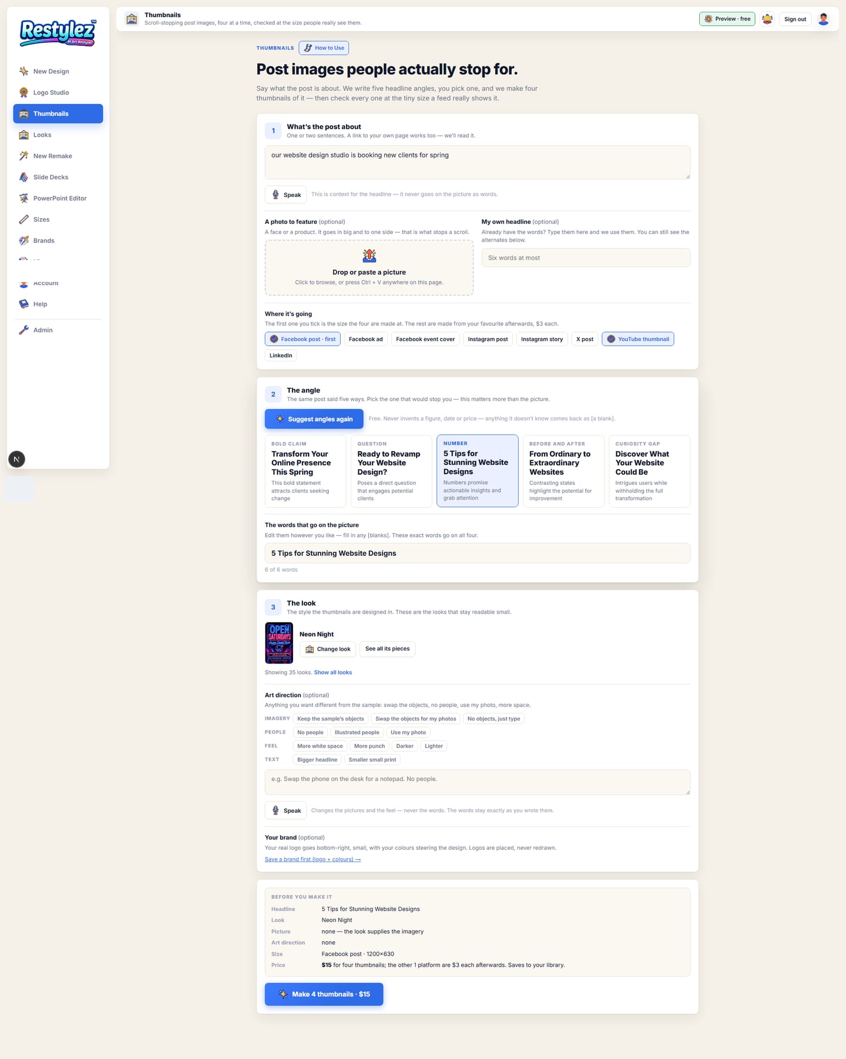Enable the Instagram story platform chip

(x=542, y=339)
